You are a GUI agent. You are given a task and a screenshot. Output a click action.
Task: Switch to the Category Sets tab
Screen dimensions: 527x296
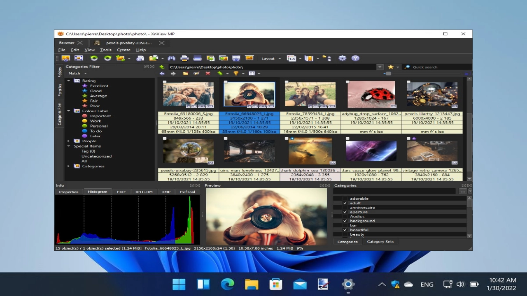point(380,242)
